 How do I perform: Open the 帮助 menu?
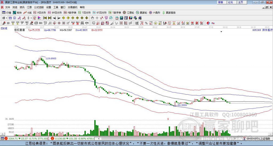click(x=82, y=7)
